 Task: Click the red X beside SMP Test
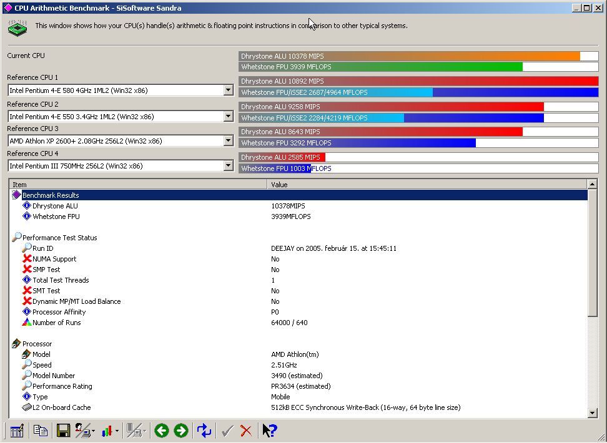point(27,269)
